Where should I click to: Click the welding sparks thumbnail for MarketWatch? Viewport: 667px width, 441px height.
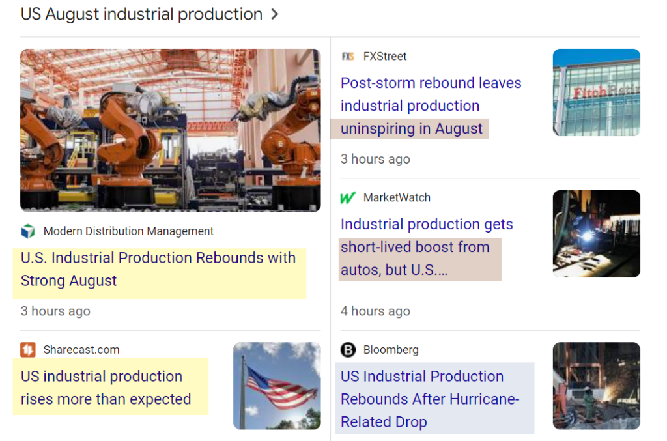coord(596,234)
